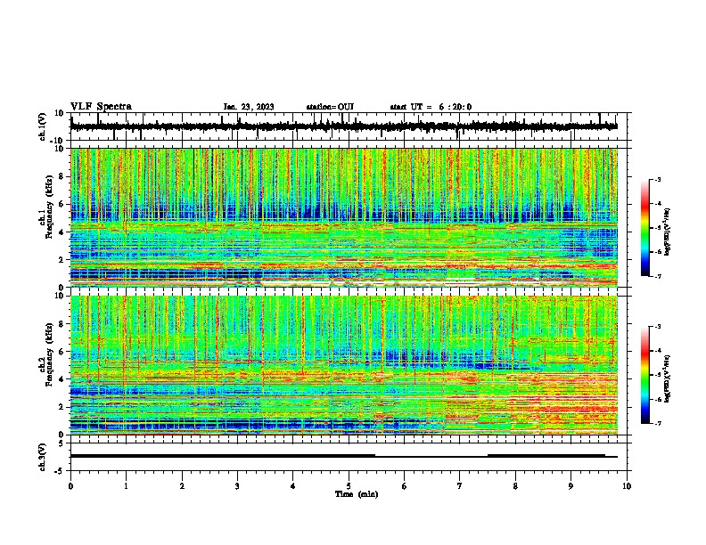
Task: Click the ch.2 log PSD color bar
Action: [x=645, y=375]
